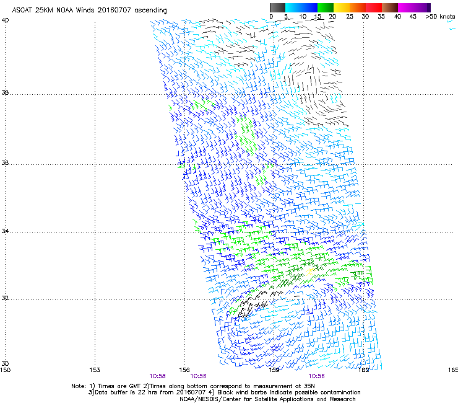Click the longitude label "162" on the bottom axis
This screenshot has height=403, width=458.
pyautogui.click(x=364, y=370)
